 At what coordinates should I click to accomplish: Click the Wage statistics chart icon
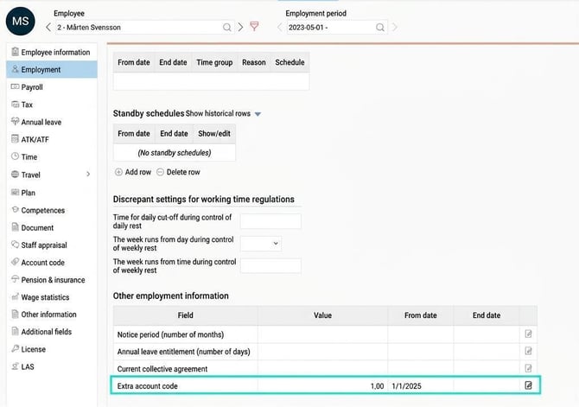pyautogui.click(x=15, y=296)
